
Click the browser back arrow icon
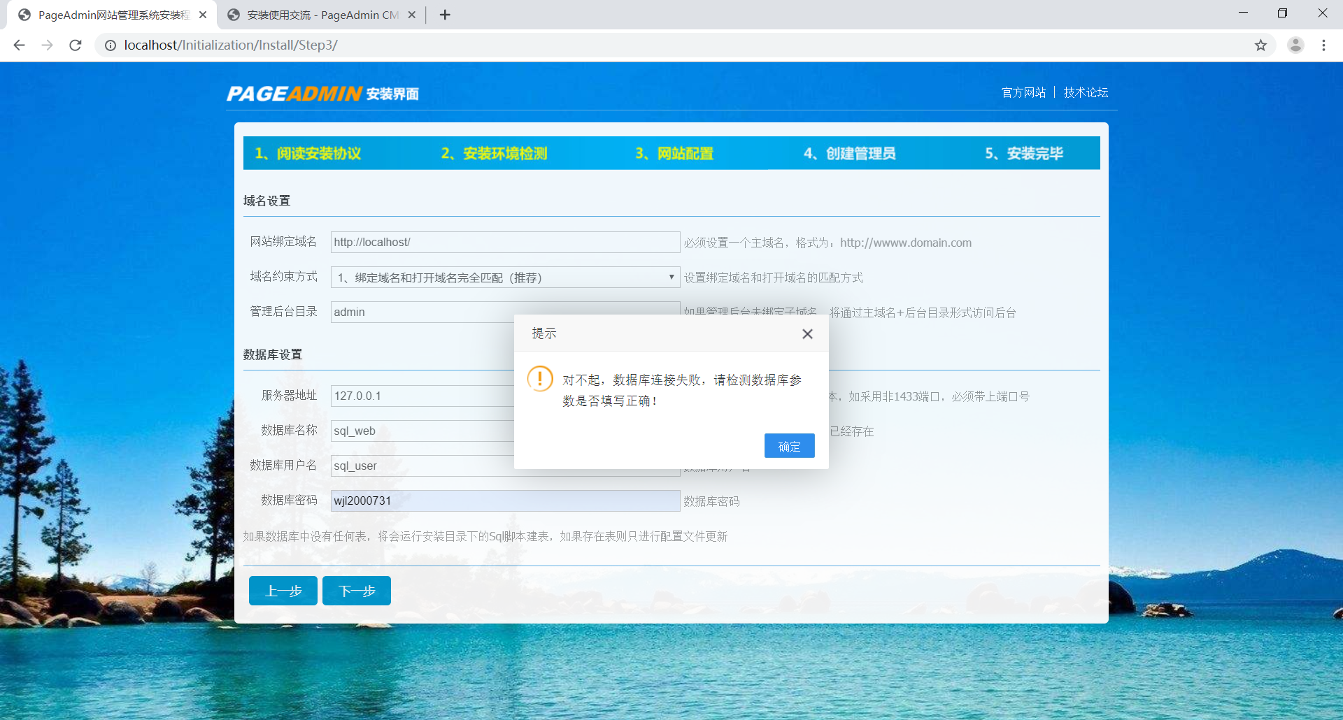pyautogui.click(x=19, y=45)
